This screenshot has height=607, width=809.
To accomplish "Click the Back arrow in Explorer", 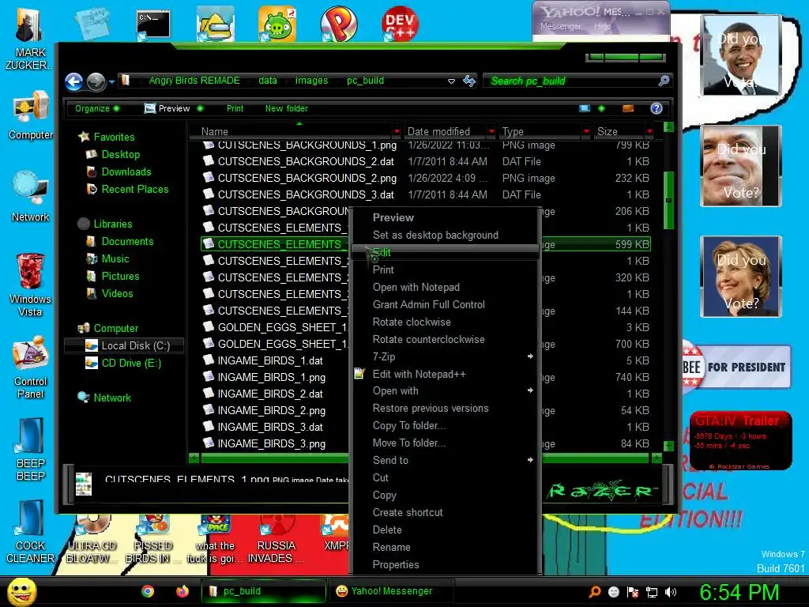I will (73, 81).
